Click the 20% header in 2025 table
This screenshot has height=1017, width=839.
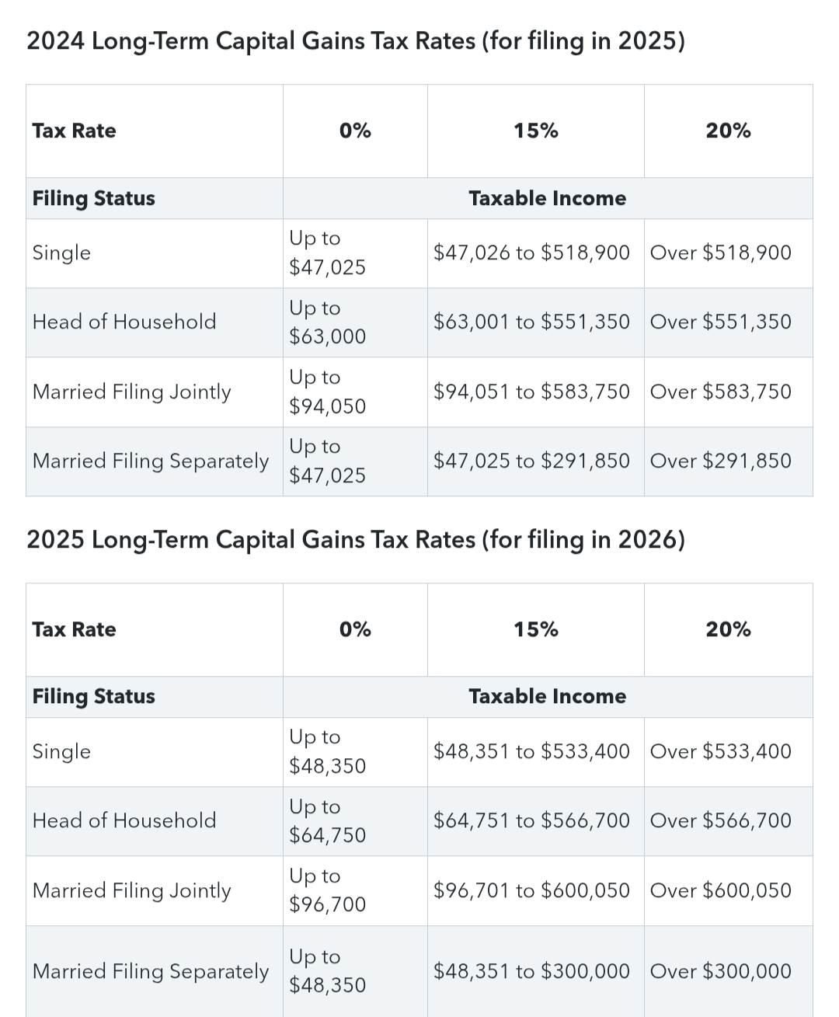coord(728,629)
